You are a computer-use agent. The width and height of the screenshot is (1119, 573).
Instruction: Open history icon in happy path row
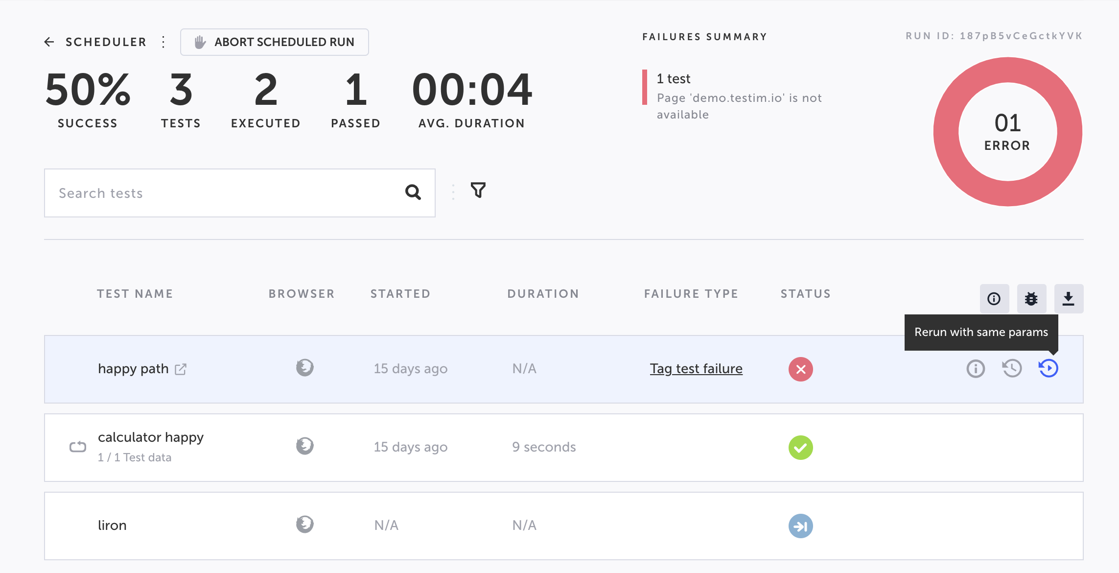coord(1012,369)
